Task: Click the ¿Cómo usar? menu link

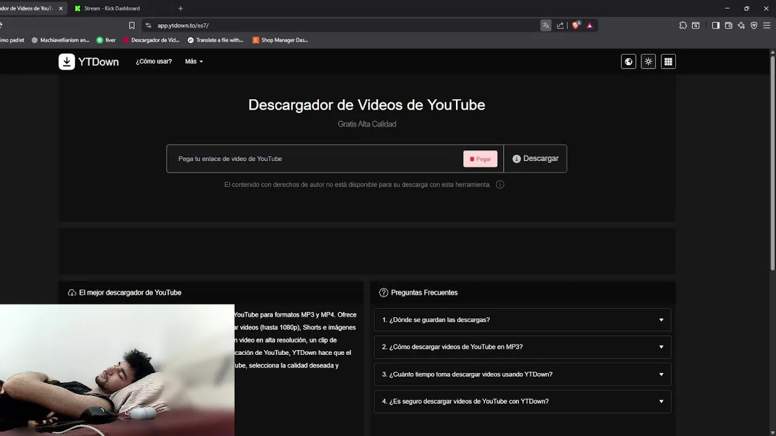Action: coord(154,62)
